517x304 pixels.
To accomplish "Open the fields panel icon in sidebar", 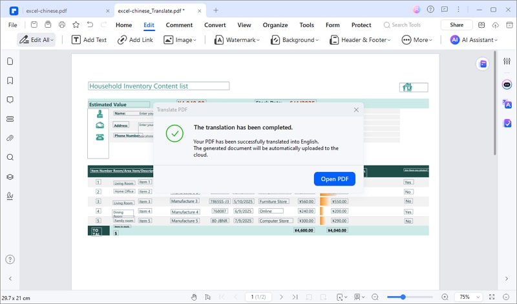I will click(10, 119).
